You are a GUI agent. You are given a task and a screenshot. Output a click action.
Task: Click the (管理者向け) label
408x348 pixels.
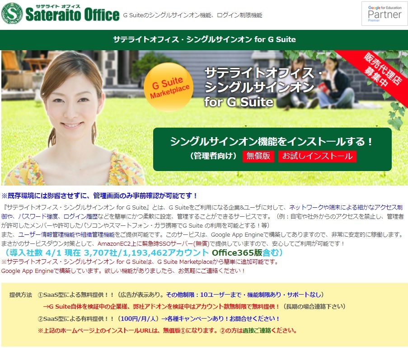213,156
